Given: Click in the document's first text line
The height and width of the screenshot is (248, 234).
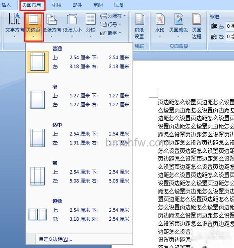Looking at the screenshot, I should click(x=196, y=102).
